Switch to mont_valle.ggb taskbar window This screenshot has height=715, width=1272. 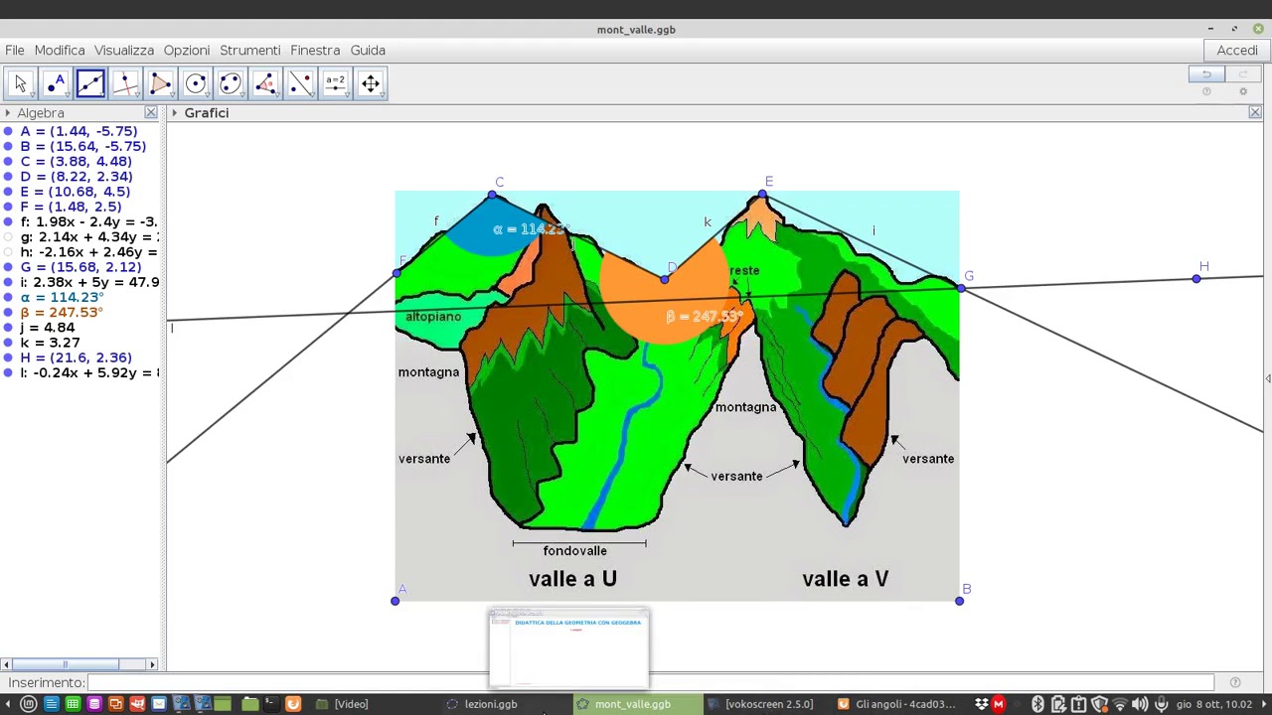(x=632, y=704)
